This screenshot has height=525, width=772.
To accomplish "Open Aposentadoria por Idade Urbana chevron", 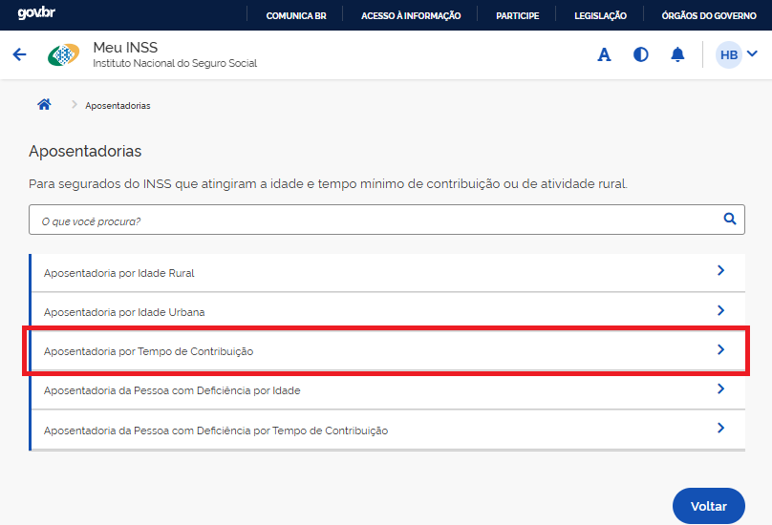I will pyautogui.click(x=720, y=311).
